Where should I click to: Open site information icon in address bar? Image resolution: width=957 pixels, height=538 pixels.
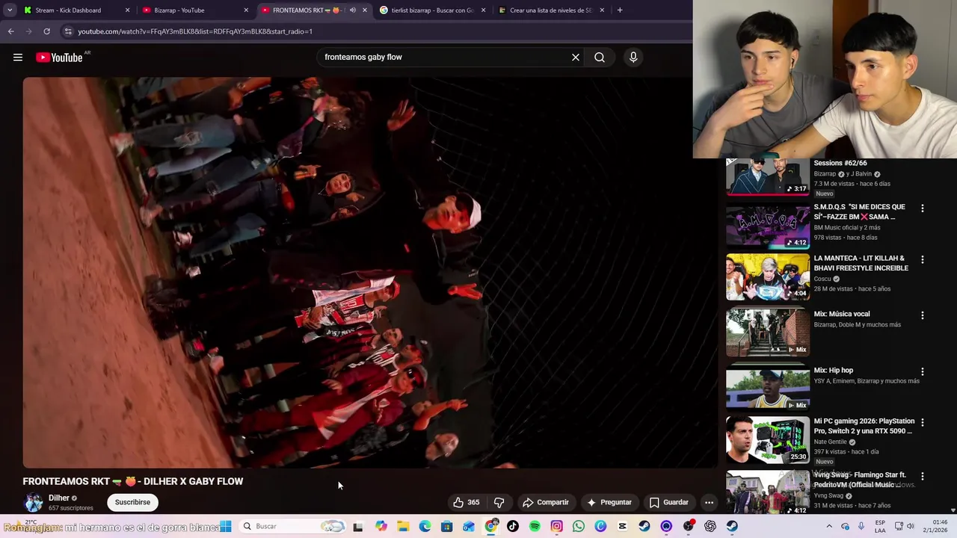(68, 31)
